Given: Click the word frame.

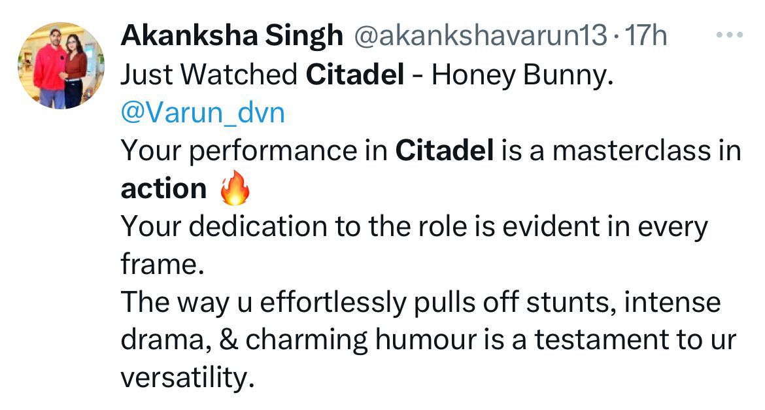Looking at the screenshot, I should (x=162, y=265).
